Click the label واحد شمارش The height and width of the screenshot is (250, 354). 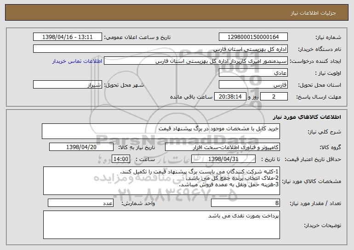tap(138, 203)
